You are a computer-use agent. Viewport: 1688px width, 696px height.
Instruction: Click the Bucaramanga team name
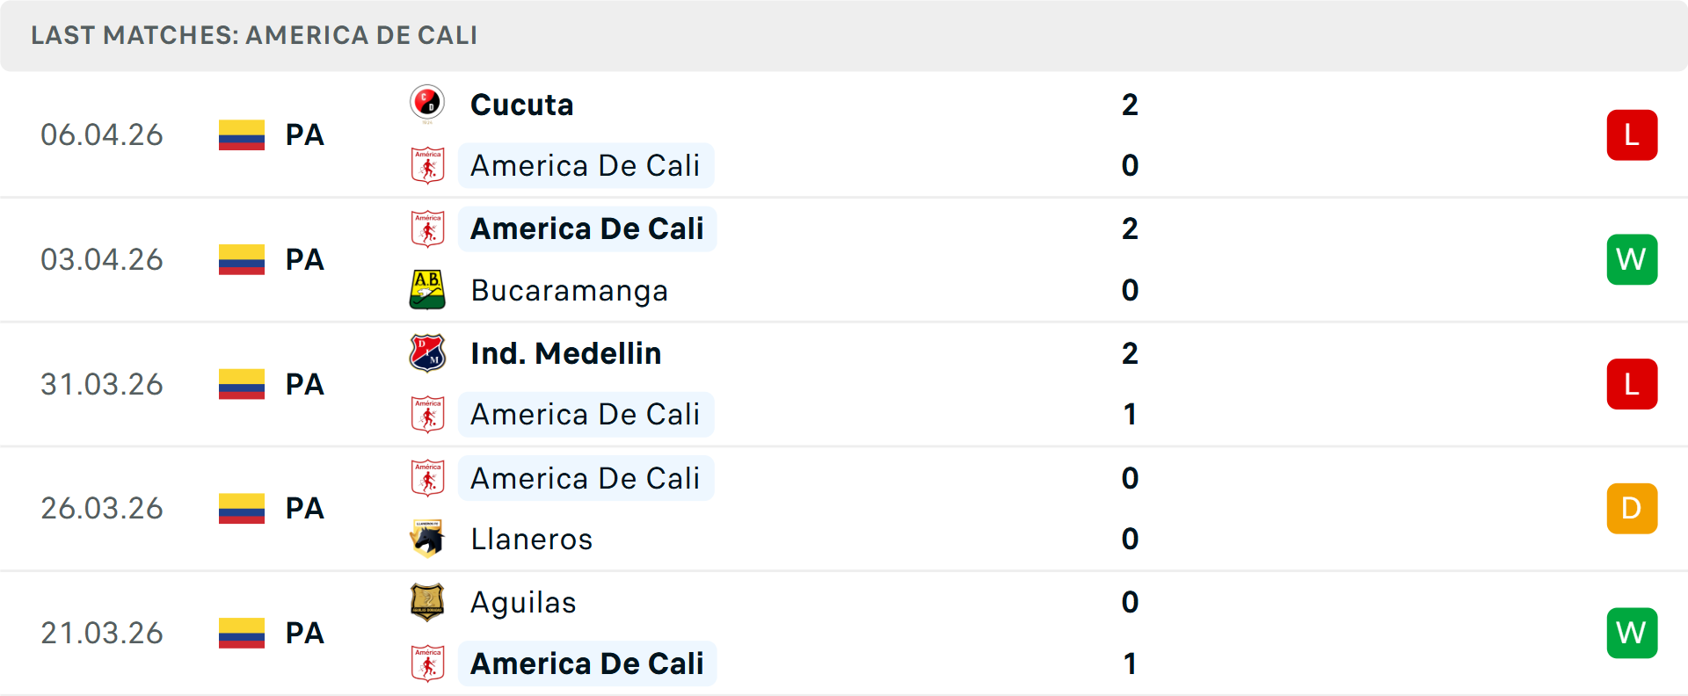tap(569, 290)
